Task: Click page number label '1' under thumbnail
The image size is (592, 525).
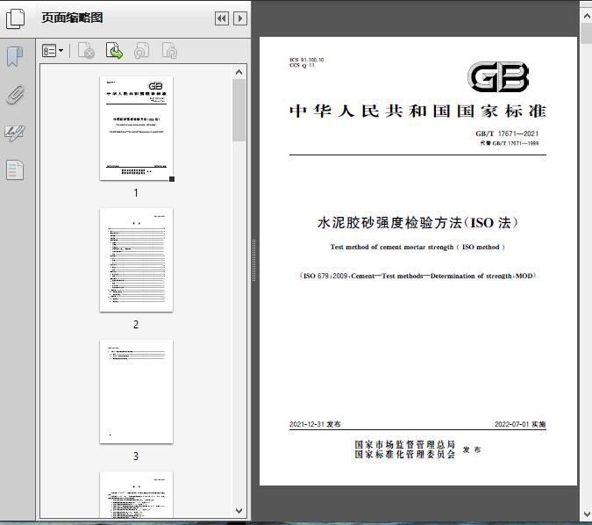Action: [136, 193]
